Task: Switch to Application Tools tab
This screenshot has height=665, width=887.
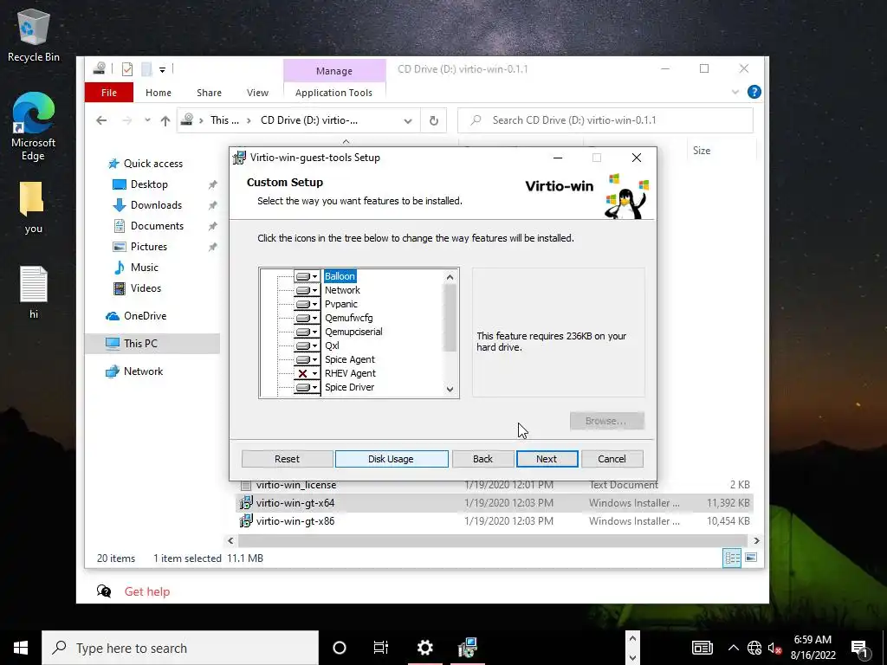Action: coord(333,93)
